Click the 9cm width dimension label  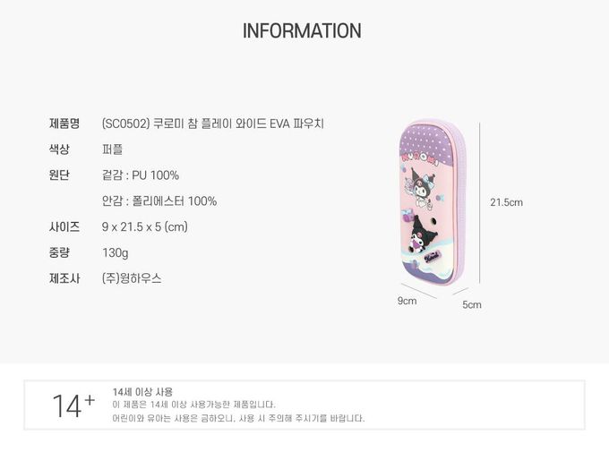(407, 301)
